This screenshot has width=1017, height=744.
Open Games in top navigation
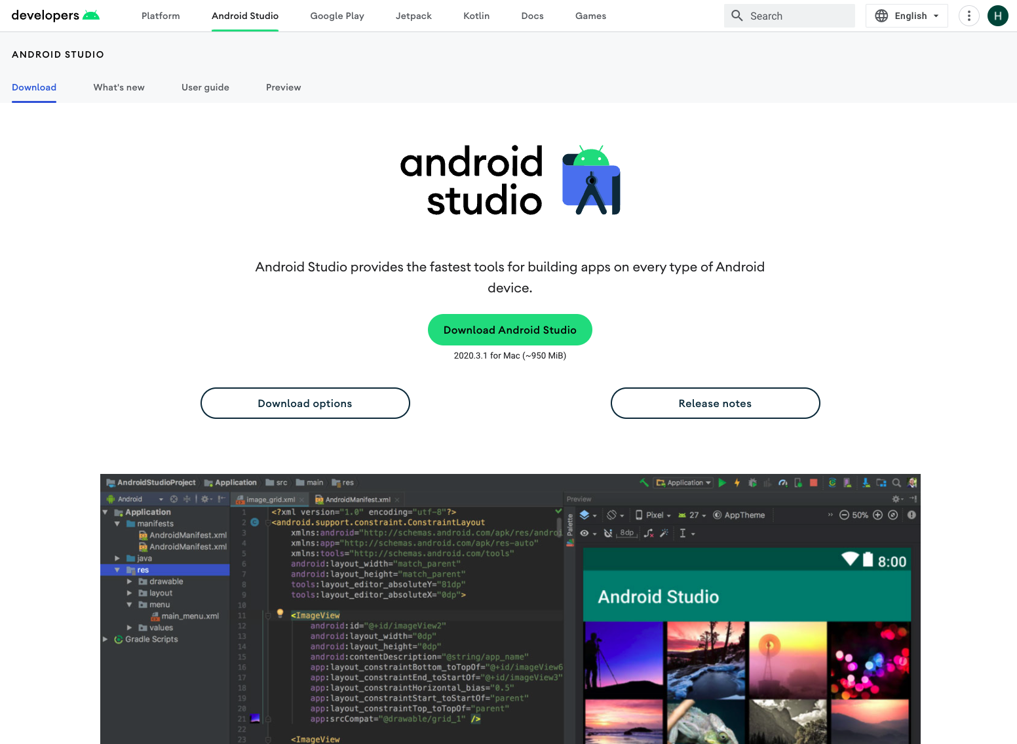pos(590,16)
